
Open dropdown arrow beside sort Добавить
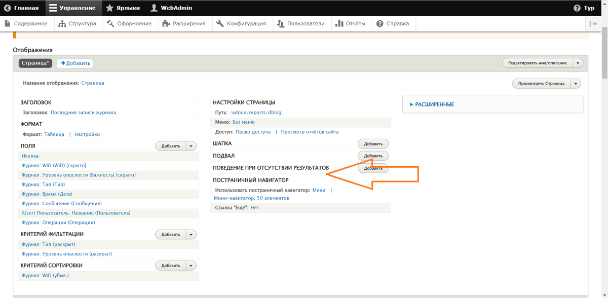tap(191, 266)
